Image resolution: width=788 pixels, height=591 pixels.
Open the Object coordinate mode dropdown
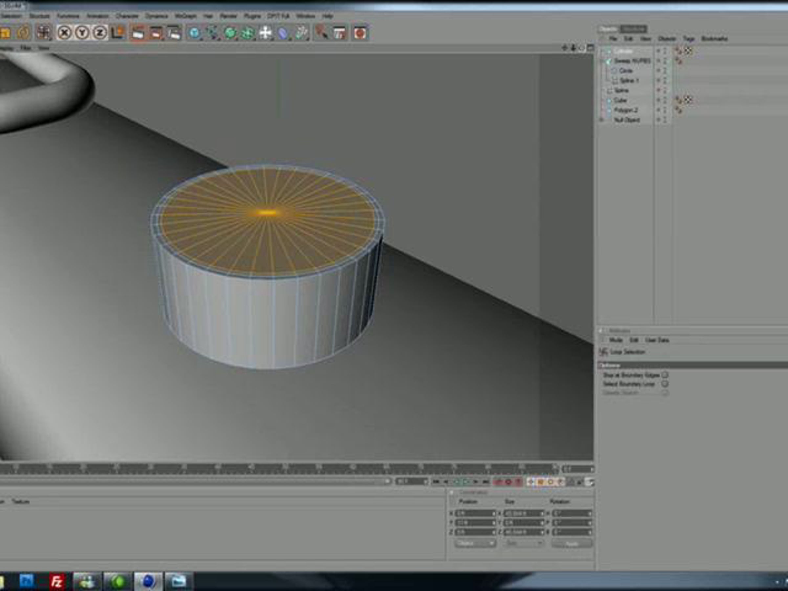pos(475,544)
